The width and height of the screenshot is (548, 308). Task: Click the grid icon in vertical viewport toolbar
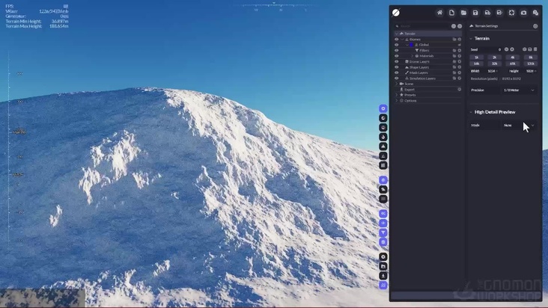[383, 165]
